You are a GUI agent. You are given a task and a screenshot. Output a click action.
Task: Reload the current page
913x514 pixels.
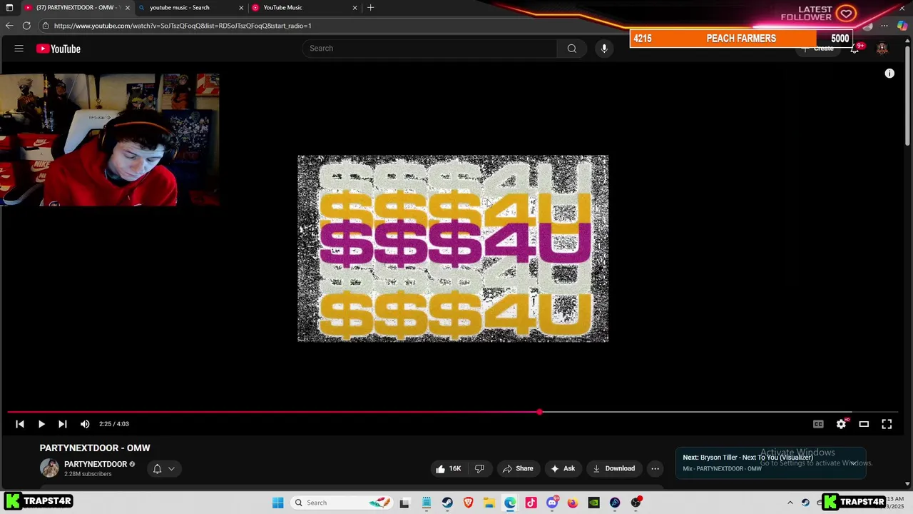click(26, 26)
